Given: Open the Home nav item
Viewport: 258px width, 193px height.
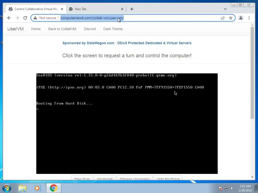Looking at the screenshot, I should point(36,29).
